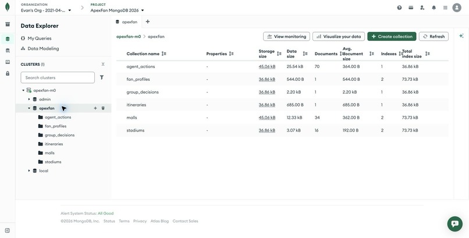The height and width of the screenshot is (238, 469).
Task: Click the top sidebar overview icon
Action: pyautogui.click(x=8, y=24)
